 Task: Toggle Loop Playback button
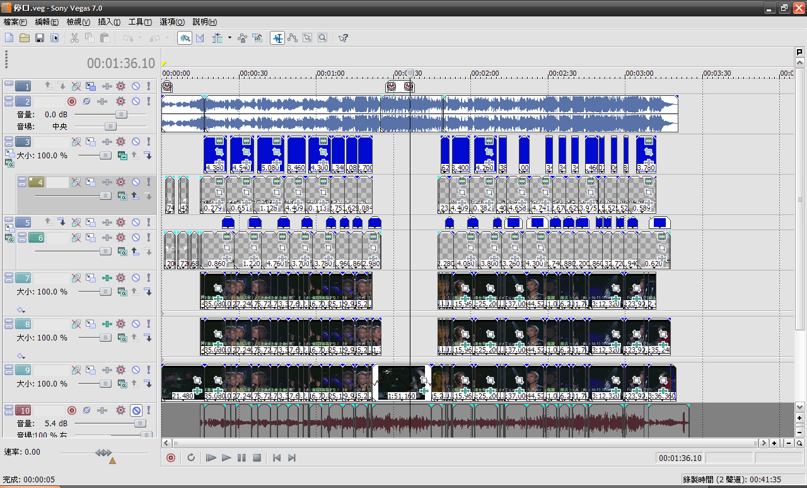192,458
